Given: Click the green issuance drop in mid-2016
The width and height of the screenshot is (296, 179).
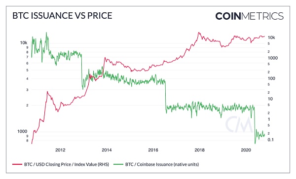Looking at the screenshot, I should (x=166, y=96).
